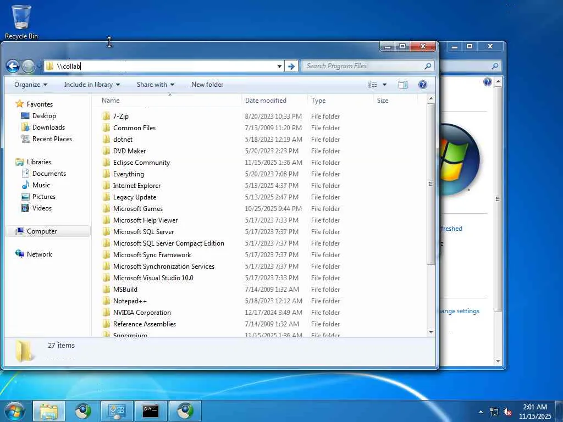The width and height of the screenshot is (563, 422).
Task: Click the network tray icon
Action: [494, 412]
